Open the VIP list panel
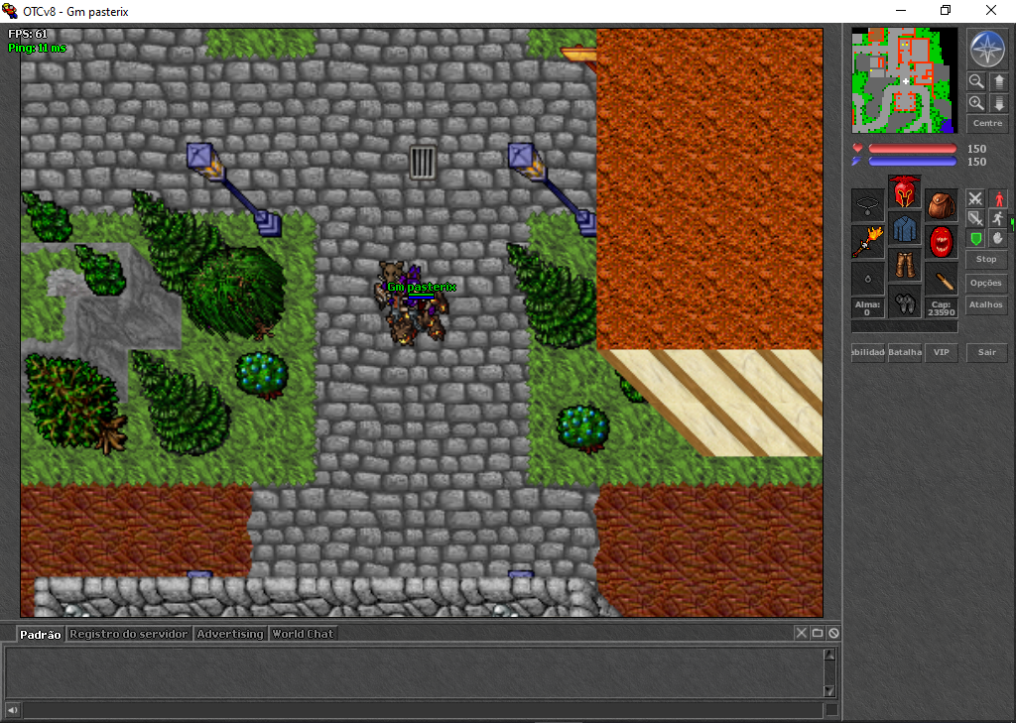1016x723 pixels. [x=942, y=352]
